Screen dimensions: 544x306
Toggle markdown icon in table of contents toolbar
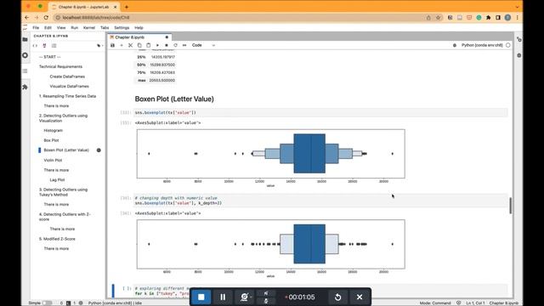click(x=44, y=45)
